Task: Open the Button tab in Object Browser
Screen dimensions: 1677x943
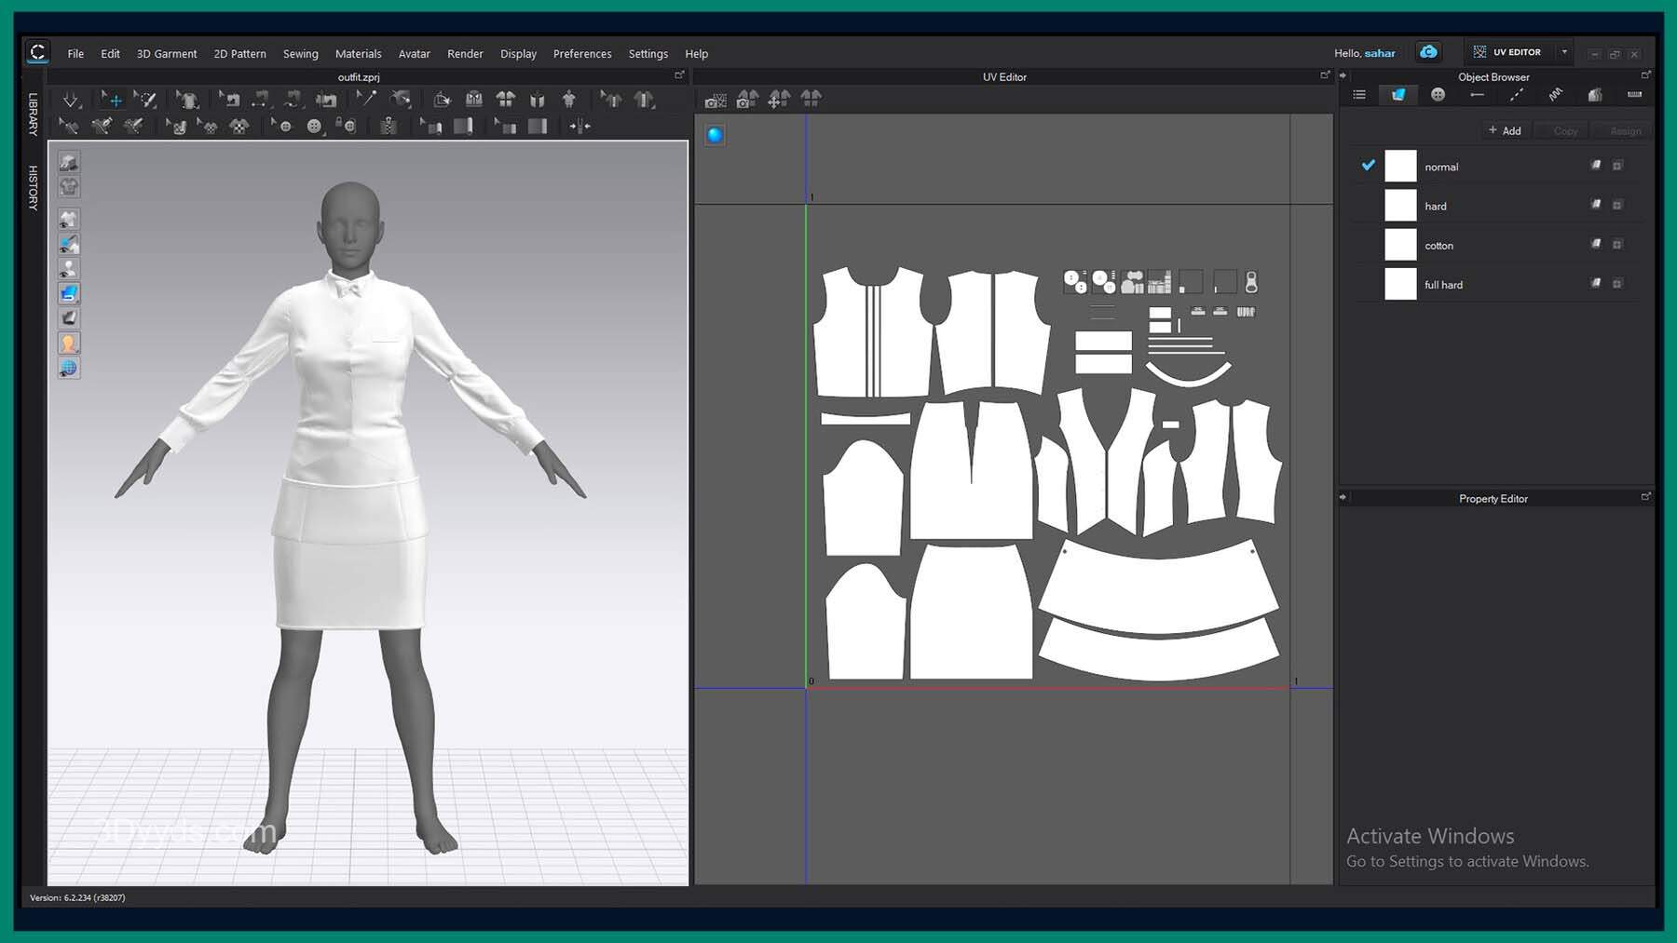Action: (x=1438, y=95)
